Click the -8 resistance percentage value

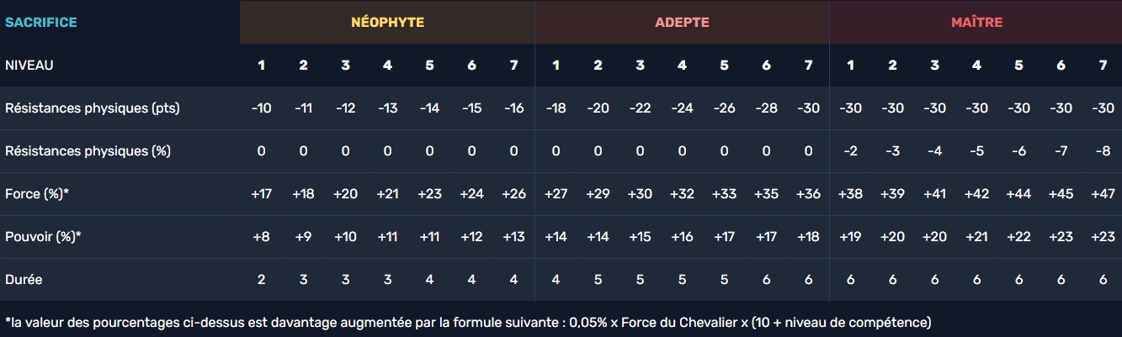tap(1103, 151)
